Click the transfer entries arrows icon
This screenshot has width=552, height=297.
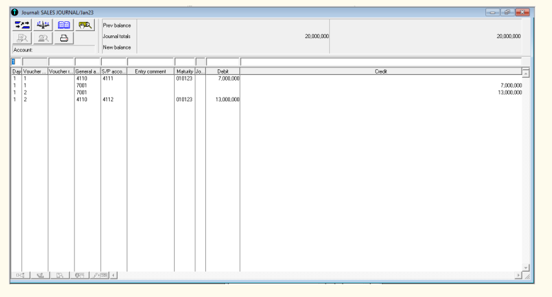click(22, 25)
